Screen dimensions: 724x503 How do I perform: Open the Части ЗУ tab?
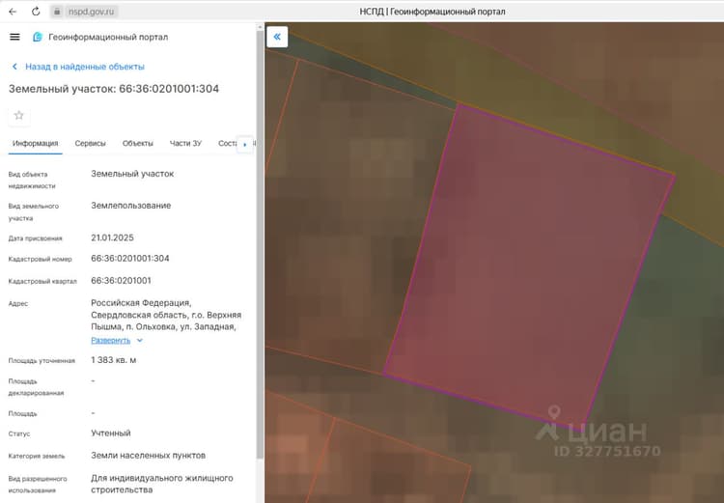tap(185, 143)
